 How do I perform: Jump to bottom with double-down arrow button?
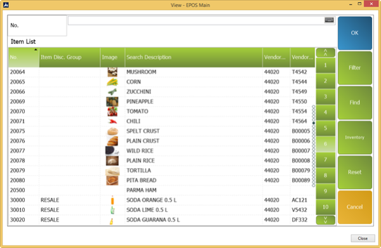[325, 220]
